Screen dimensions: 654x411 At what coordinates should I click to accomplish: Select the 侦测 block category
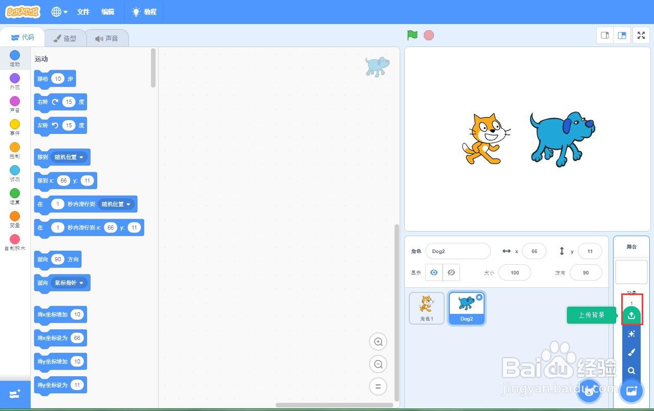tap(15, 173)
